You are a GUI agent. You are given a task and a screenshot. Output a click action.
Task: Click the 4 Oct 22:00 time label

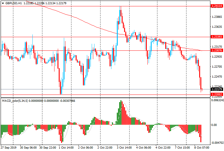tap(163, 148)
